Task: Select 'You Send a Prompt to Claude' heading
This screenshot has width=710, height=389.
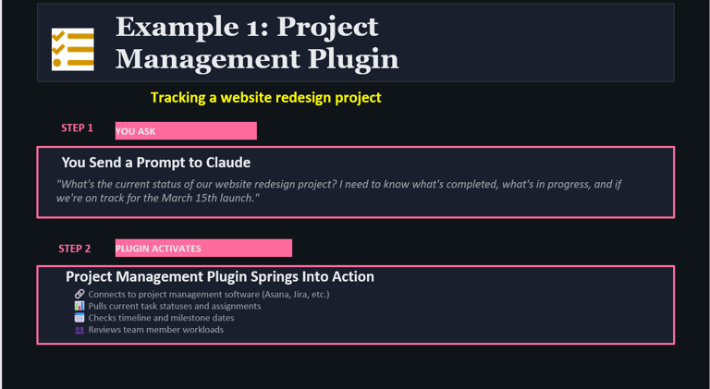Action: (156, 163)
